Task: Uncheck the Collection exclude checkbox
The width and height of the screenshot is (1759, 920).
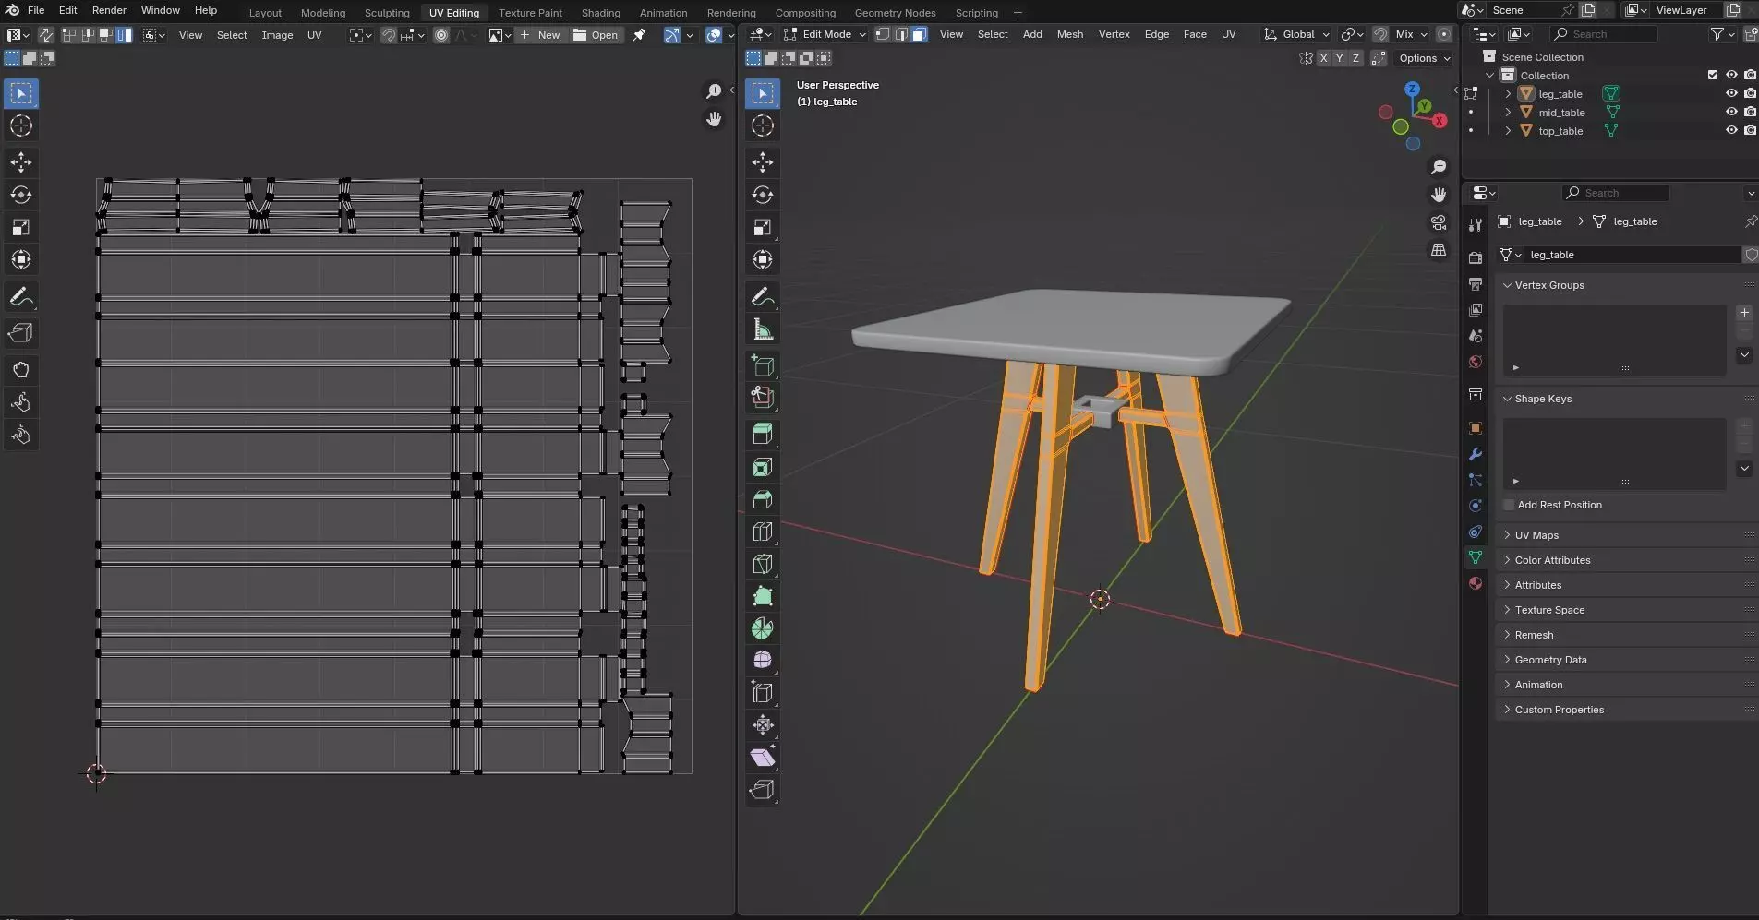Action: click(x=1713, y=75)
